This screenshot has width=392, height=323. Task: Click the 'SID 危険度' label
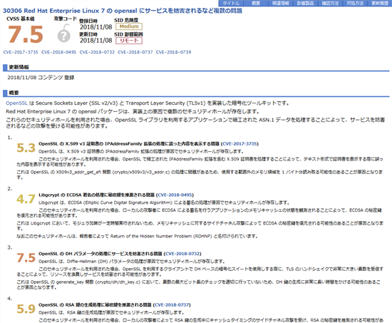tap(126, 20)
